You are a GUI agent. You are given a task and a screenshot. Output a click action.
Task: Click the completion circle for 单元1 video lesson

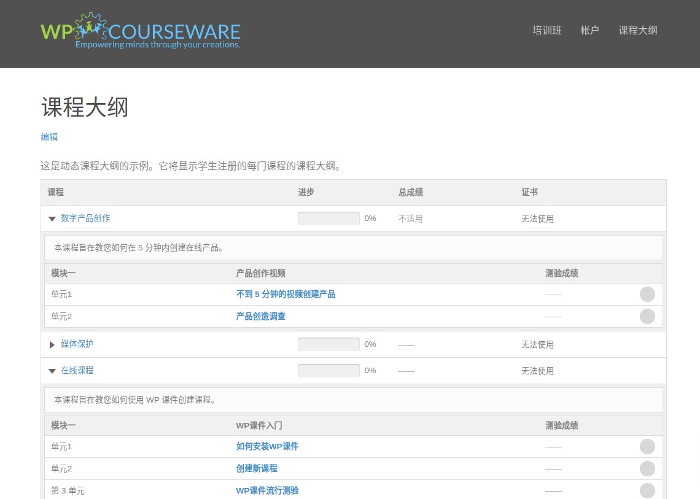(647, 294)
